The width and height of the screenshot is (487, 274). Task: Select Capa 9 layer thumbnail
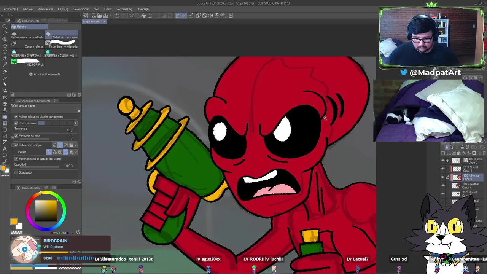point(457,177)
